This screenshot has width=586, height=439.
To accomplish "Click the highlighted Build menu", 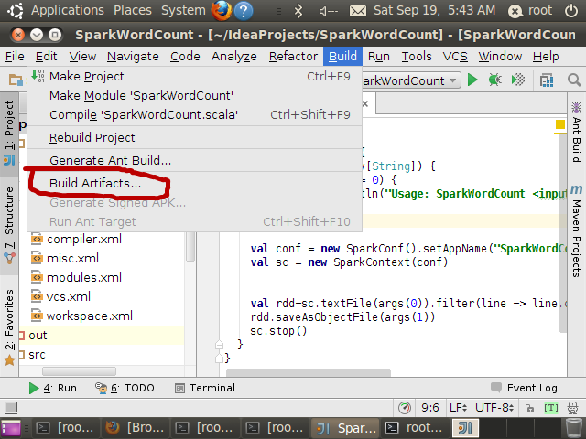I will 342,57.
